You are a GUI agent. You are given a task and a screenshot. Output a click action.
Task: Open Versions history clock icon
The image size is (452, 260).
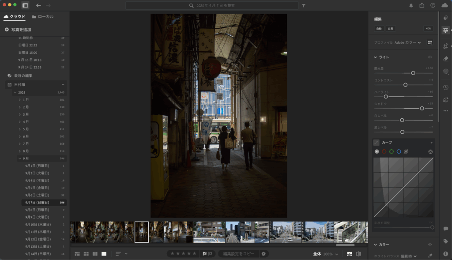445,87
